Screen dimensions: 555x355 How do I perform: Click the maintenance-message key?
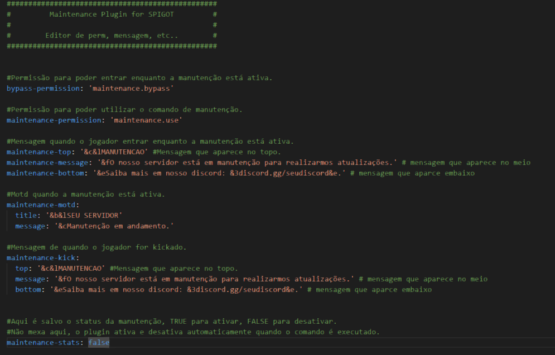47,162
